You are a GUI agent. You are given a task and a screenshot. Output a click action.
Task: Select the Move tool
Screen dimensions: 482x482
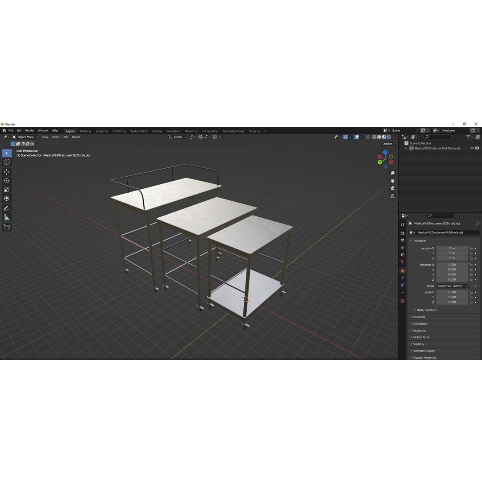[7, 171]
